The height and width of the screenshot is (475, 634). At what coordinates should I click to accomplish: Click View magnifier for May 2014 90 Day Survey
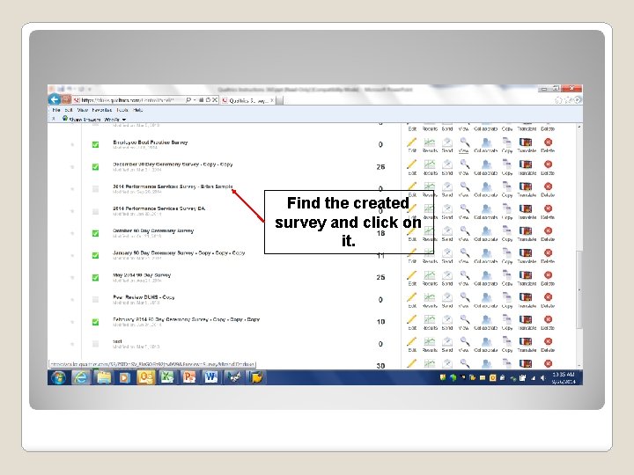click(465, 275)
